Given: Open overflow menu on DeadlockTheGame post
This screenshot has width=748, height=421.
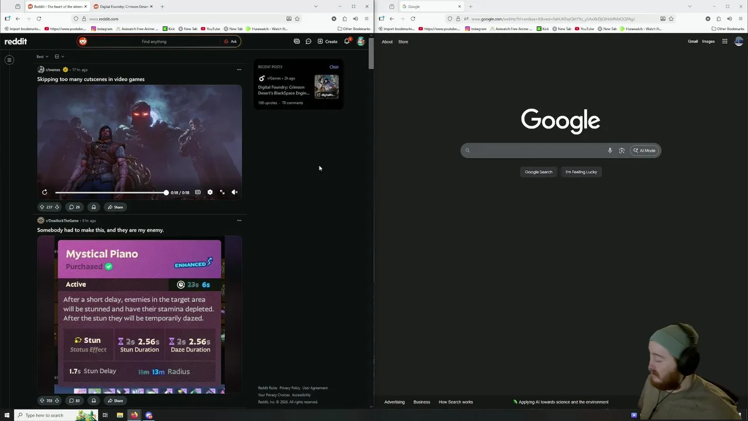Looking at the screenshot, I should (x=239, y=220).
